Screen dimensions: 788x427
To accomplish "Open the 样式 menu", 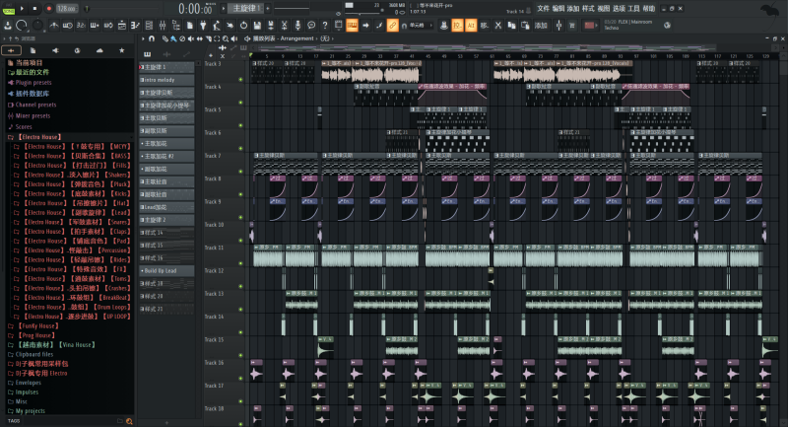I will 588,9.
